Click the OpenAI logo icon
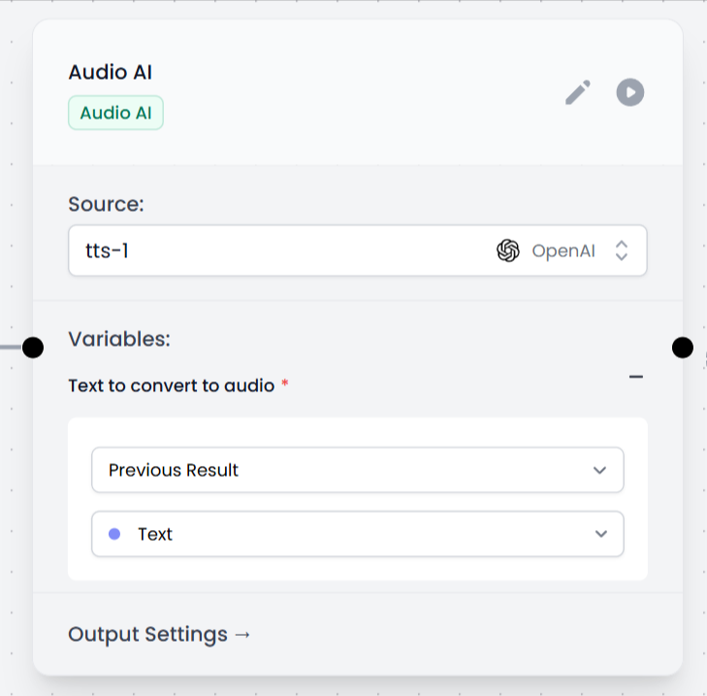707x696 pixels. [508, 250]
